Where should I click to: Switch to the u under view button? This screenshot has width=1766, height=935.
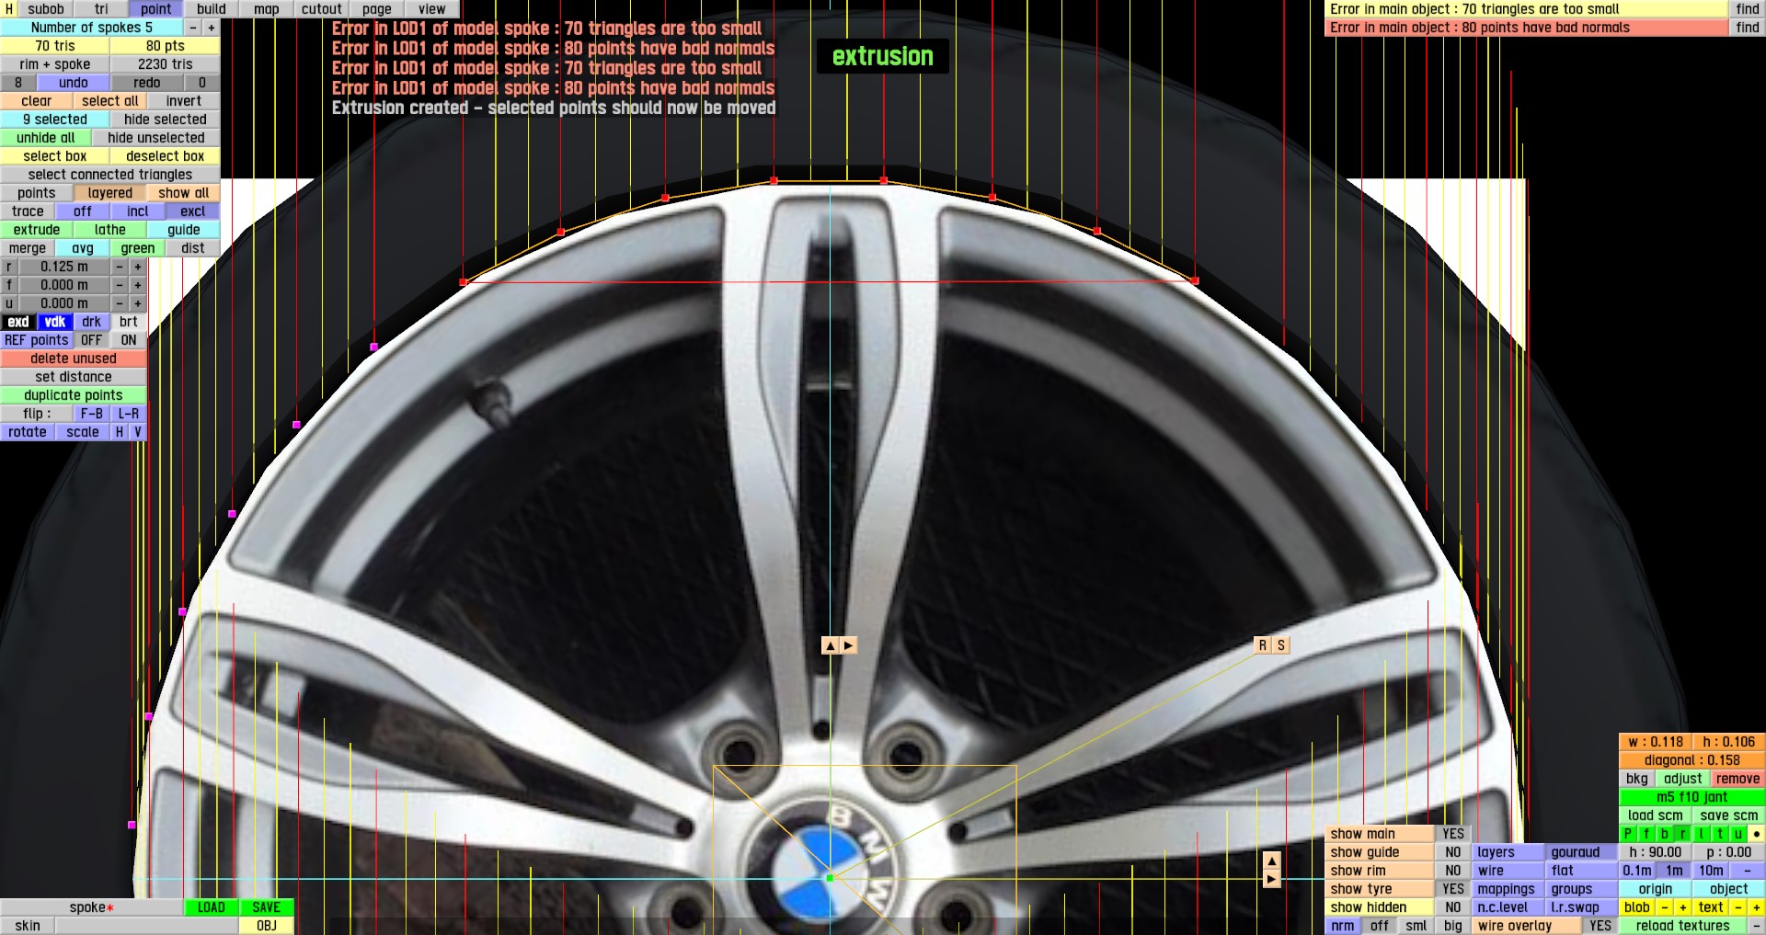1738,834
